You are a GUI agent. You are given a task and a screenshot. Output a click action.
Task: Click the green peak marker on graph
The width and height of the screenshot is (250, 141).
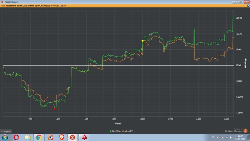[233, 18]
